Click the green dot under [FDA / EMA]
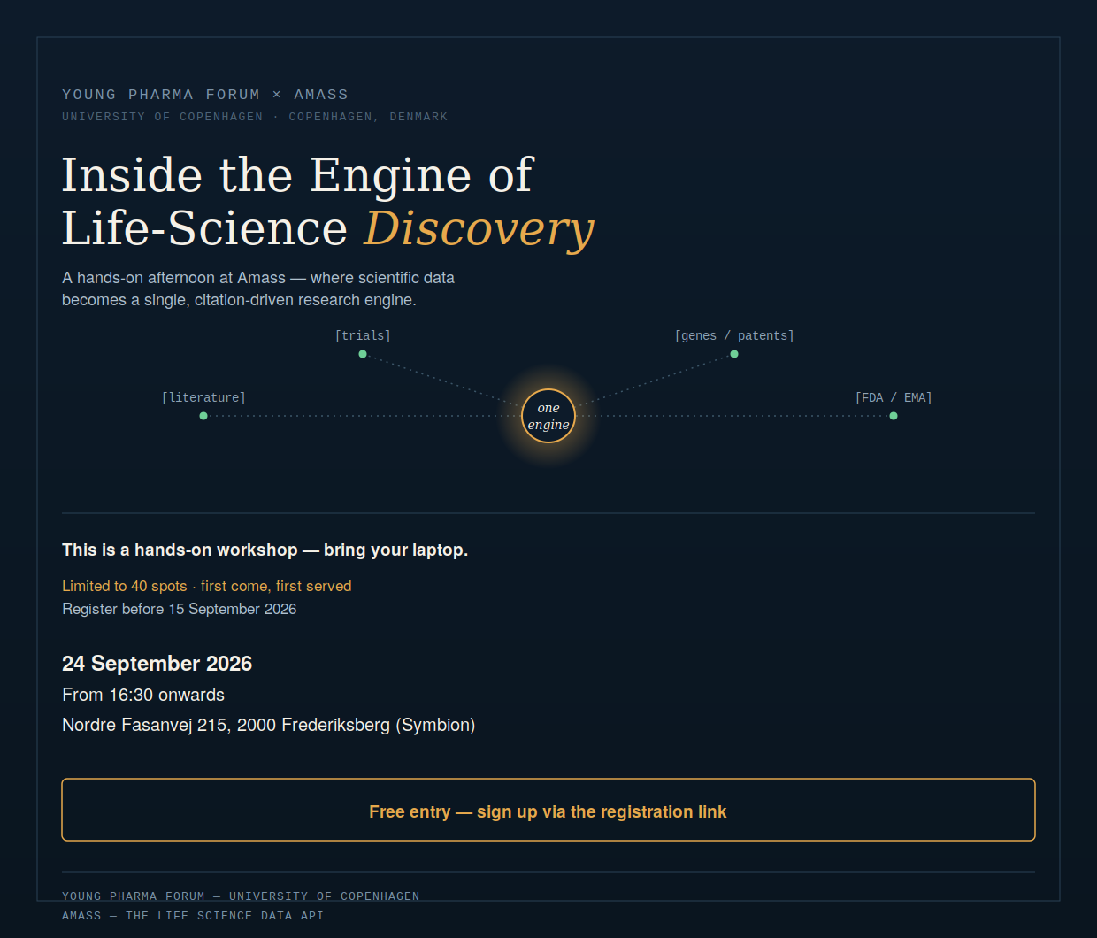This screenshot has width=1097, height=938. point(894,416)
